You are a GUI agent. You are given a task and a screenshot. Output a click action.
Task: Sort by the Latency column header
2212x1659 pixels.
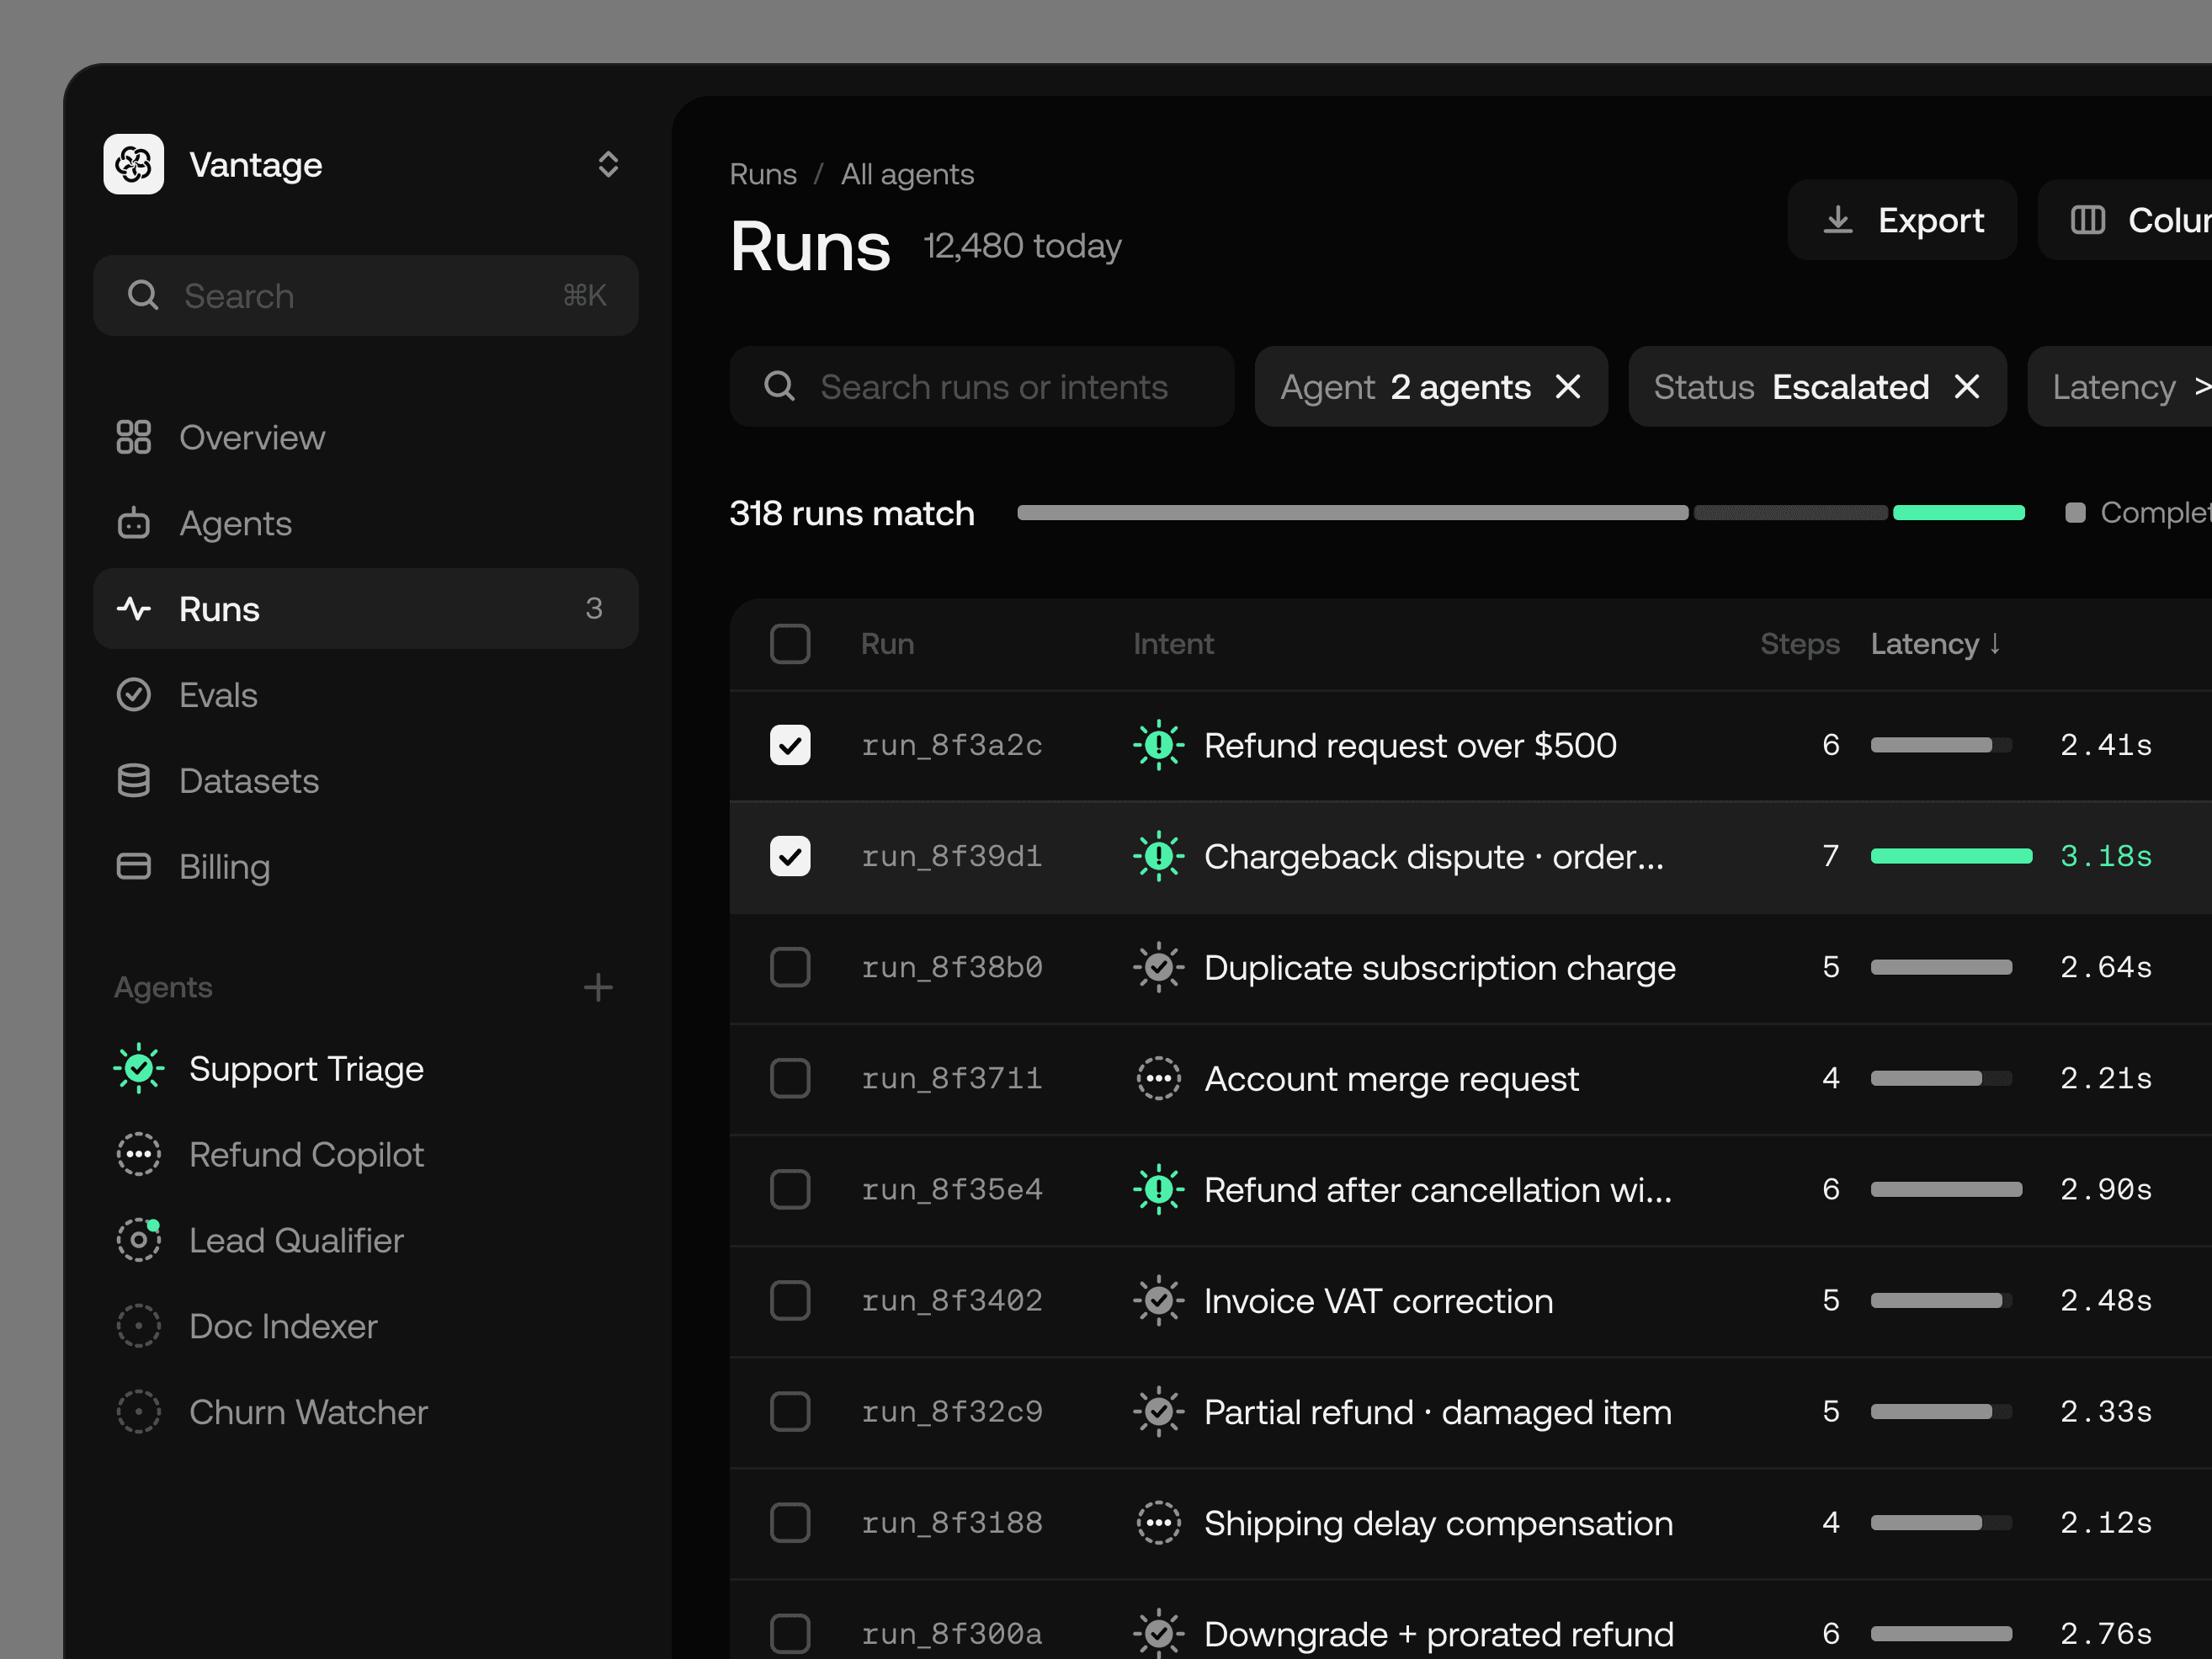pos(1936,644)
